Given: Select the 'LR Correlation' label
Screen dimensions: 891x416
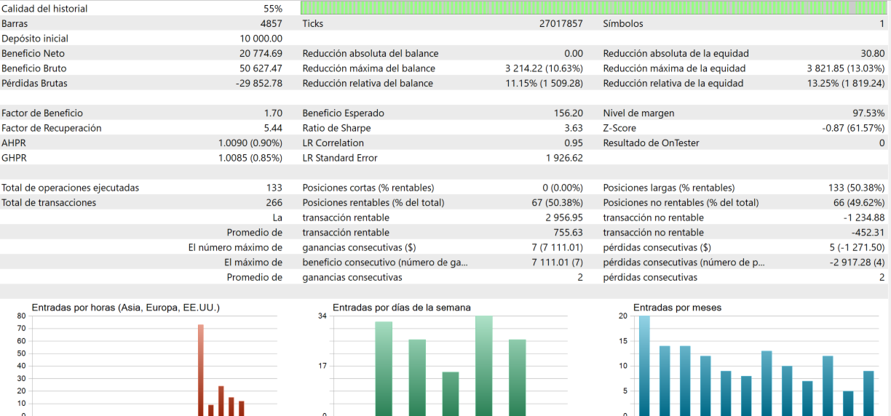Looking at the screenshot, I should (x=333, y=143).
